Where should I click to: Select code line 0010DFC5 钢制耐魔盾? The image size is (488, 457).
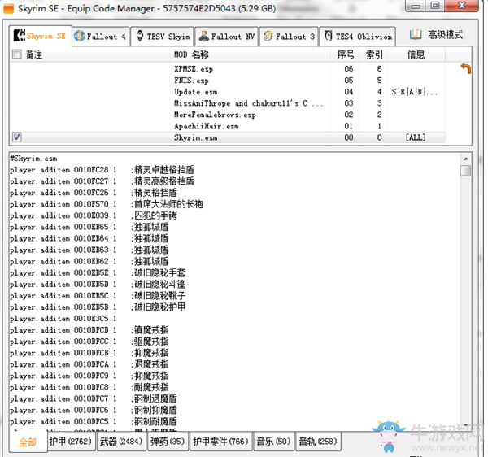coord(94,422)
